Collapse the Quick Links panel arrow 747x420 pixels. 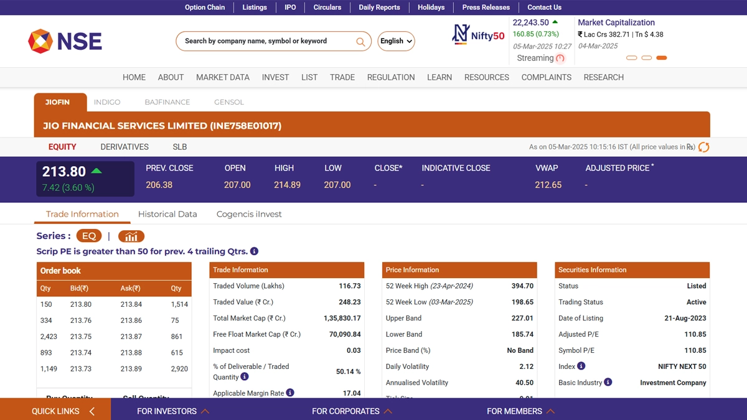click(x=92, y=411)
